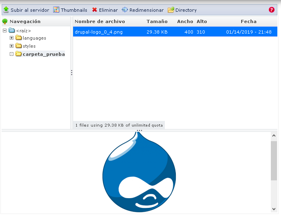Click the preview scrollbar down arrow
The width and height of the screenshot is (281, 218).
click(x=274, y=209)
